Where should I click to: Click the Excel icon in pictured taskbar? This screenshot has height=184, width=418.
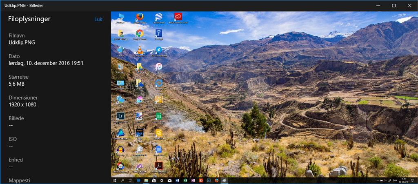click(x=185, y=180)
